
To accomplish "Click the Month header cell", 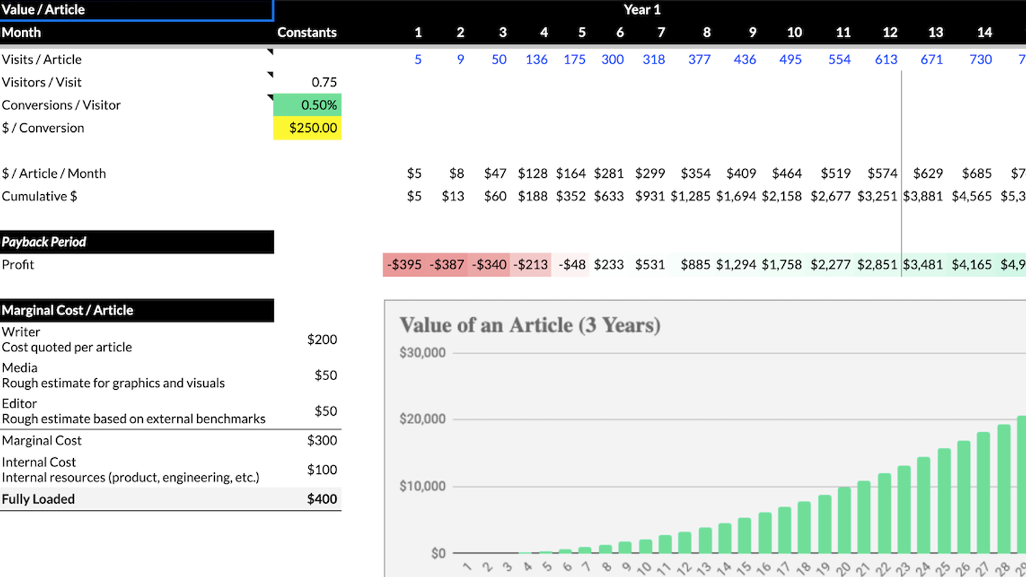I will click(x=21, y=32).
